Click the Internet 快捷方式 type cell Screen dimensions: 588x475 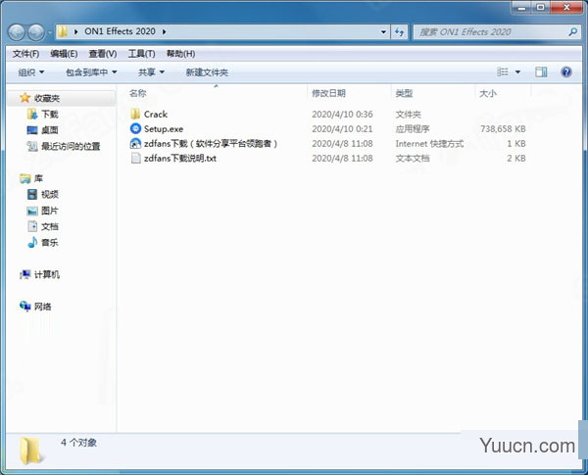429,144
